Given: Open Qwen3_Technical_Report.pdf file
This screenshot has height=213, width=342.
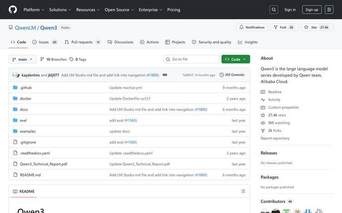Looking at the screenshot, I should pyautogui.click(x=43, y=164).
